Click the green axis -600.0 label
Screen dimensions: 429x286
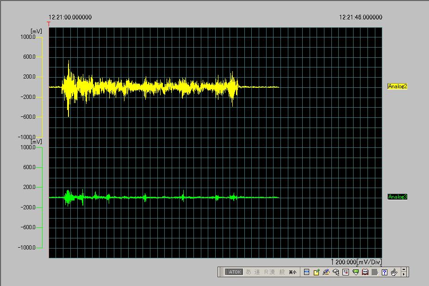point(28,227)
